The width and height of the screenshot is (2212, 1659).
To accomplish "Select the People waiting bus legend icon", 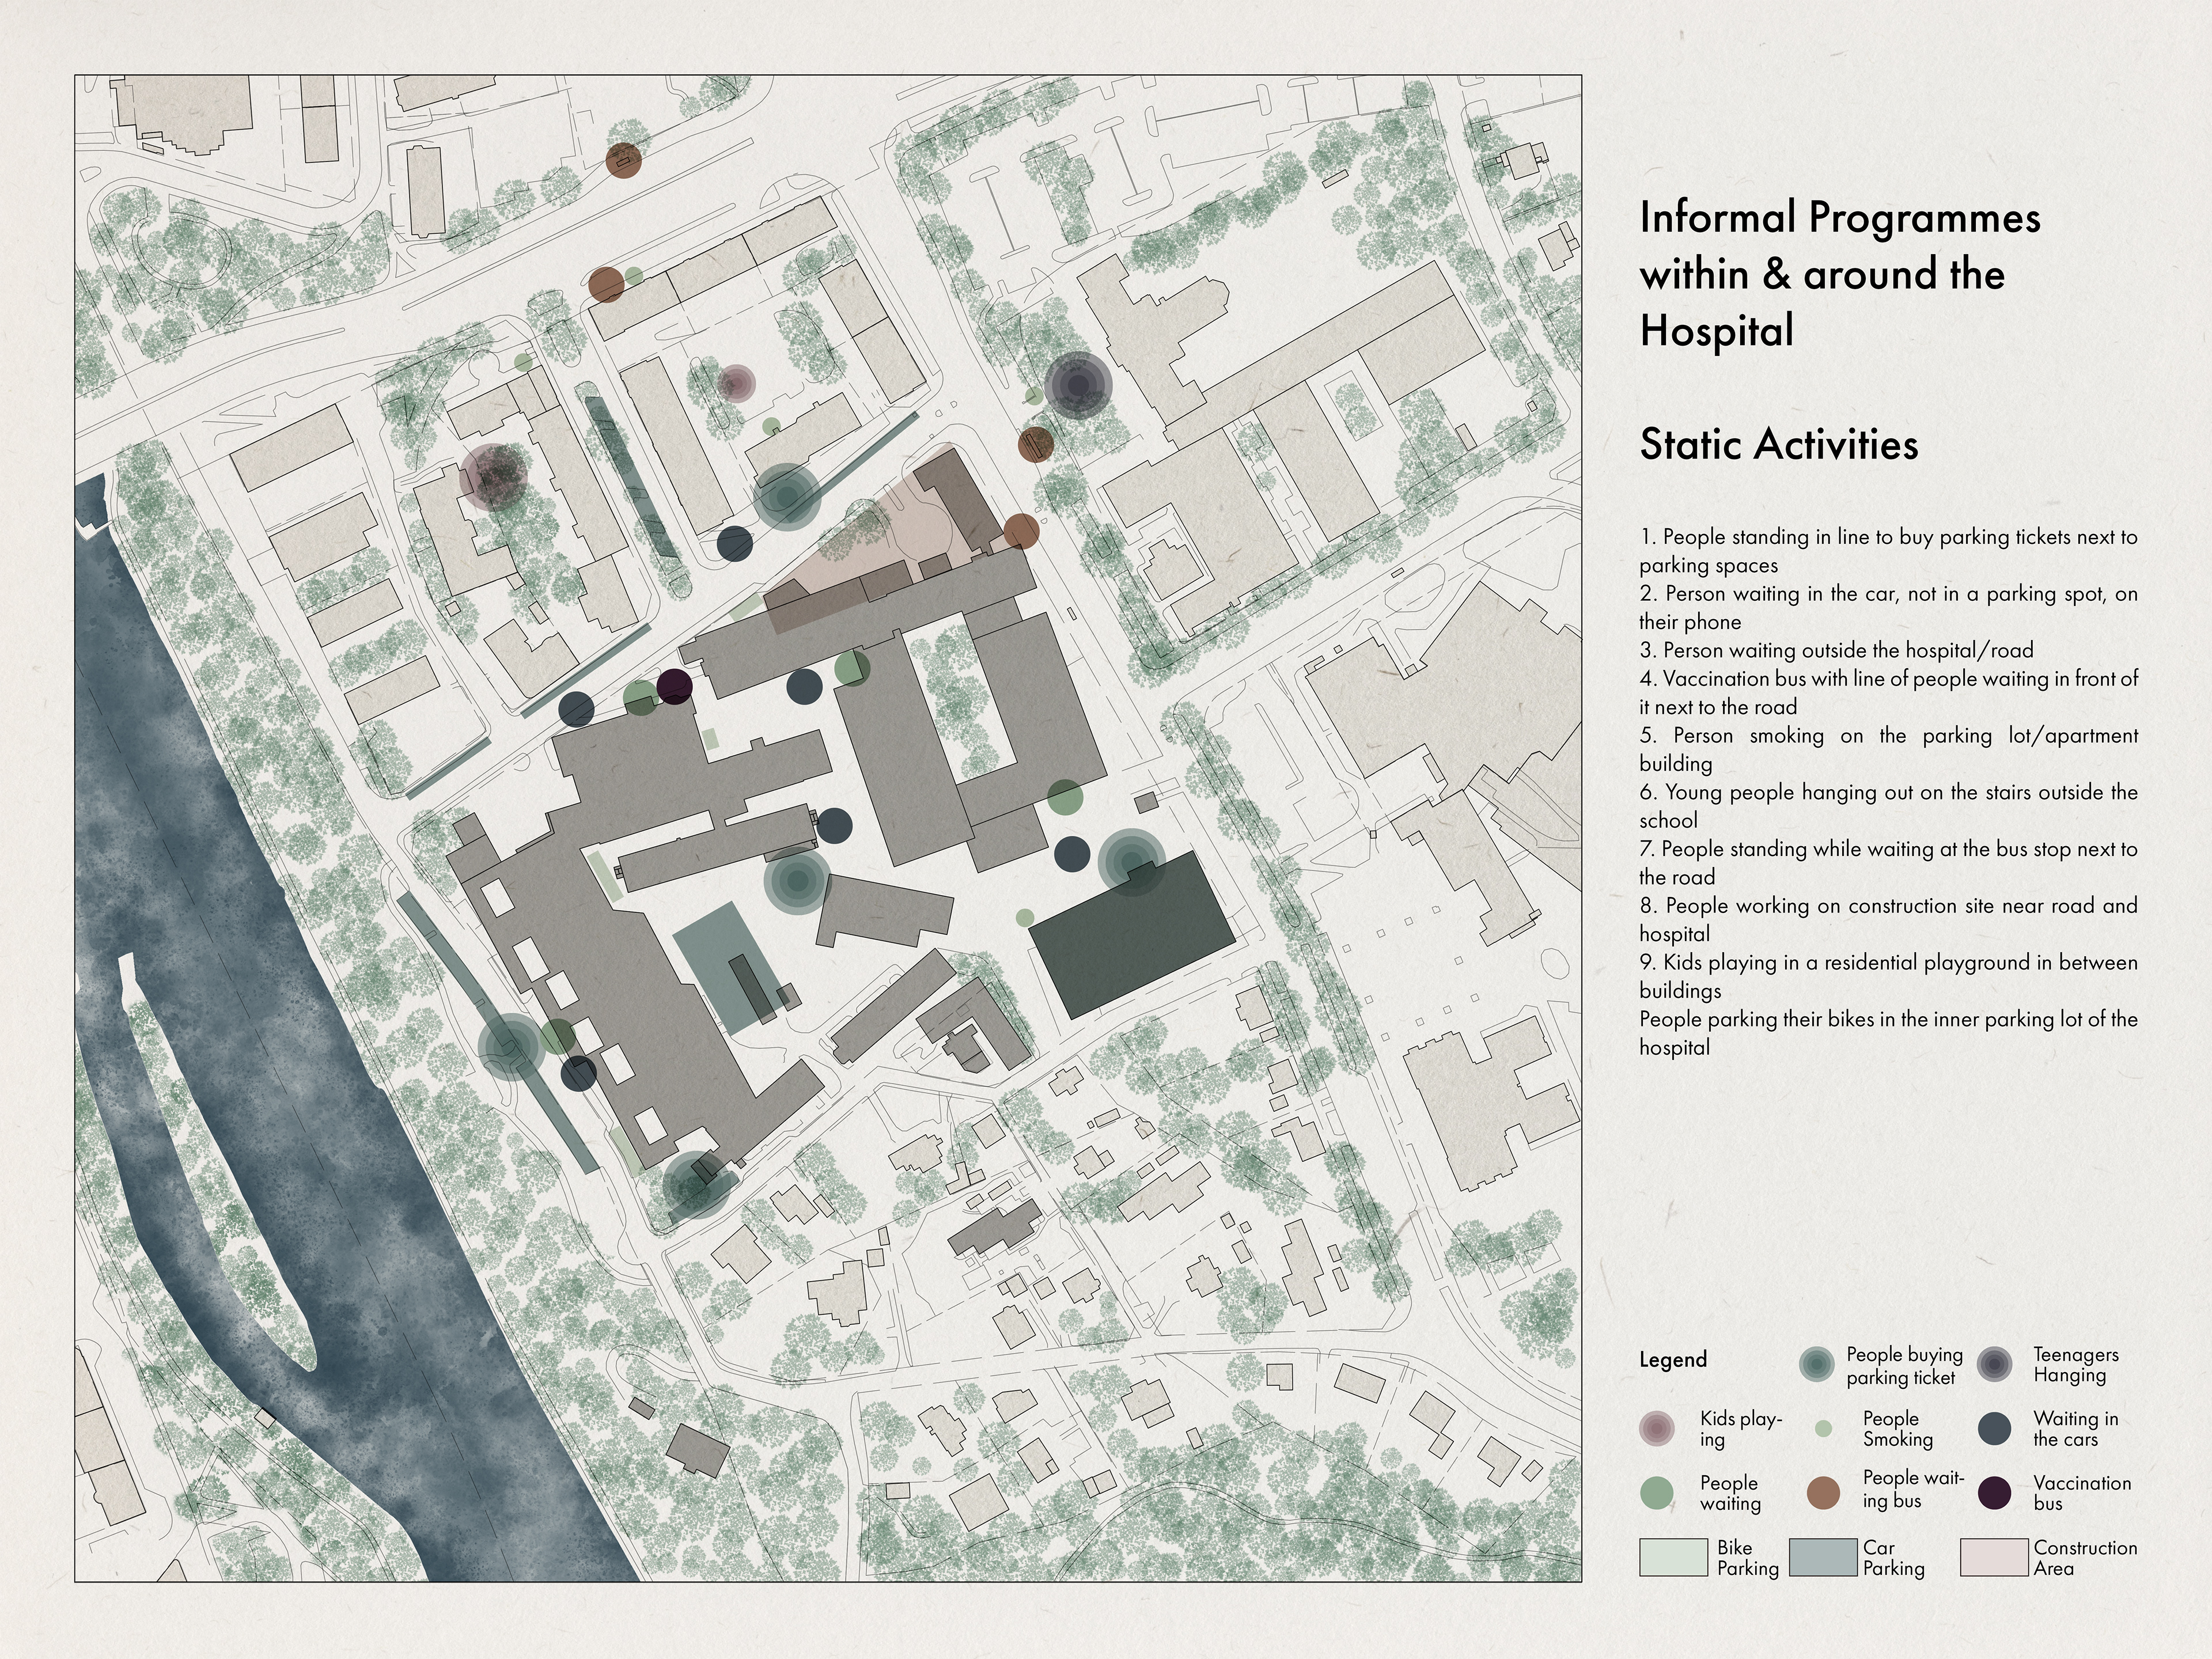I will (1824, 1493).
